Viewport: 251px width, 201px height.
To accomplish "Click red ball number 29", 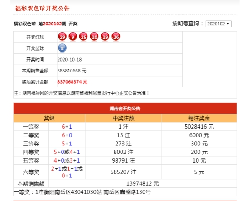I will tap(62, 37).
